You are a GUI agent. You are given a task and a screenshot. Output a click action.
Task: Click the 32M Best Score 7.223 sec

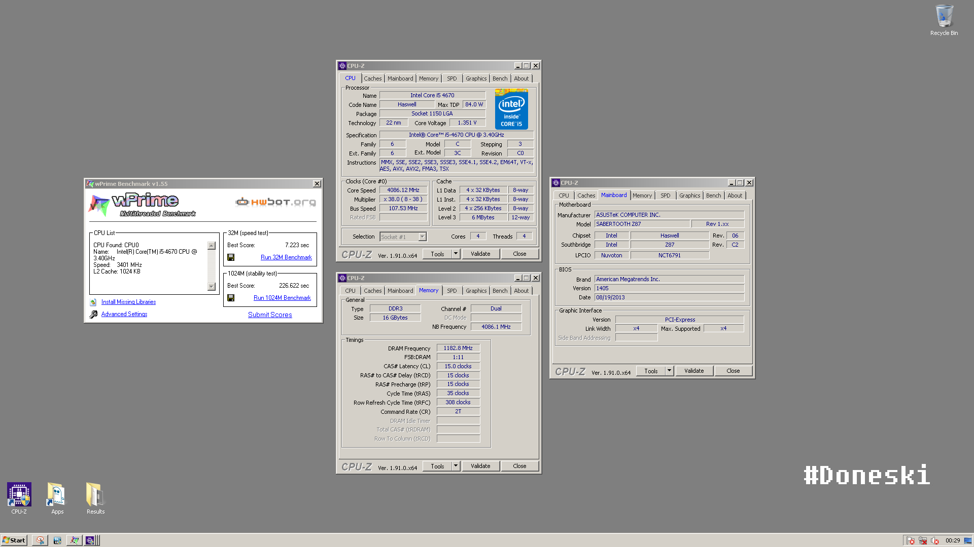297,245
